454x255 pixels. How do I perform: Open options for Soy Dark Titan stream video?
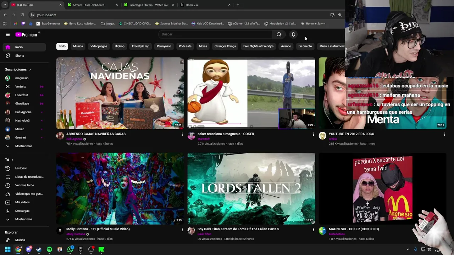click(x=313, y=229)
